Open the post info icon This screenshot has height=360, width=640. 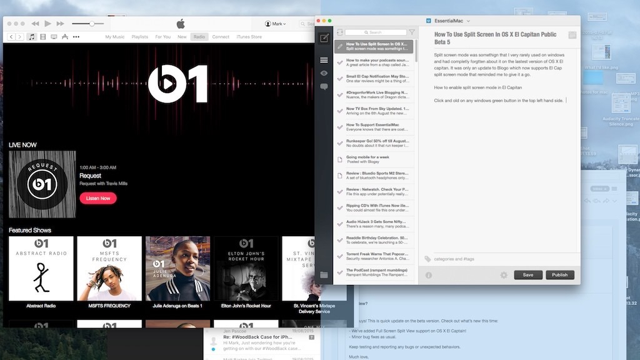point(429,275)
